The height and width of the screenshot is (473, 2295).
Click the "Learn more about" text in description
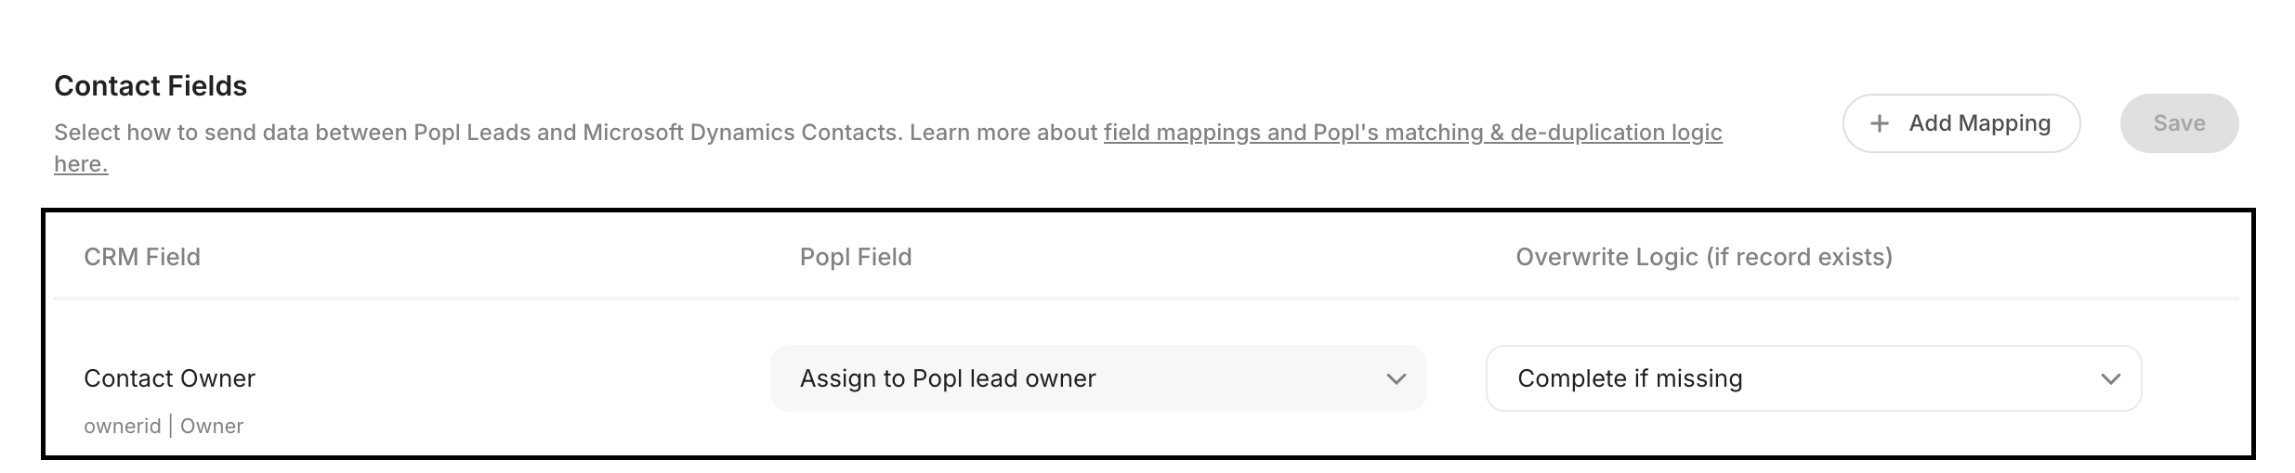(1003, 133)
